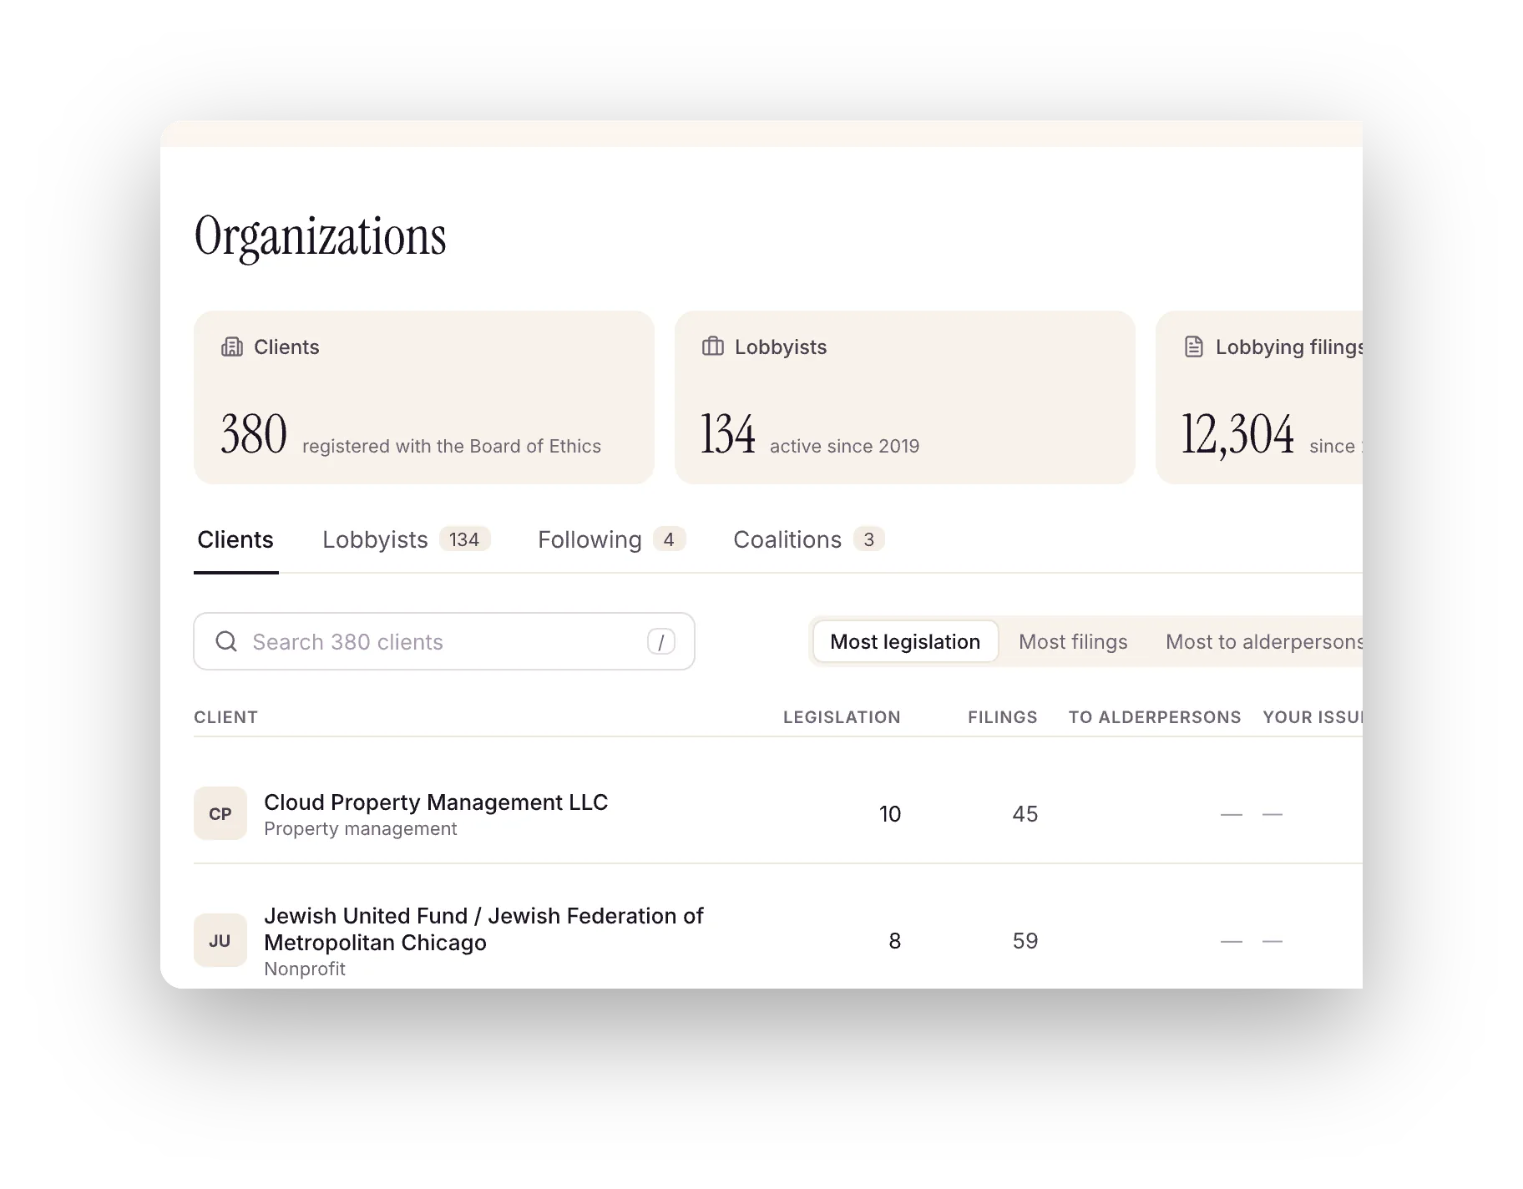1523x1189 pixels.
Task: Open Cloud Property Management LLC
Action: point(436,802)
